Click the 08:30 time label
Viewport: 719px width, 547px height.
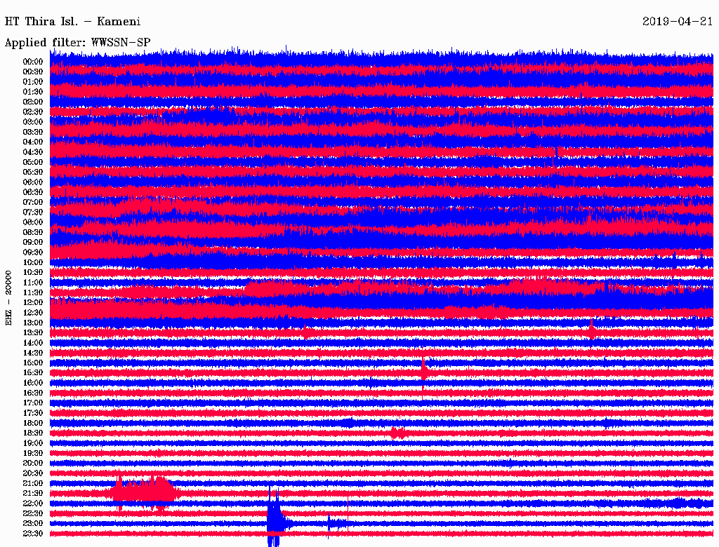(x=33, y=233)
